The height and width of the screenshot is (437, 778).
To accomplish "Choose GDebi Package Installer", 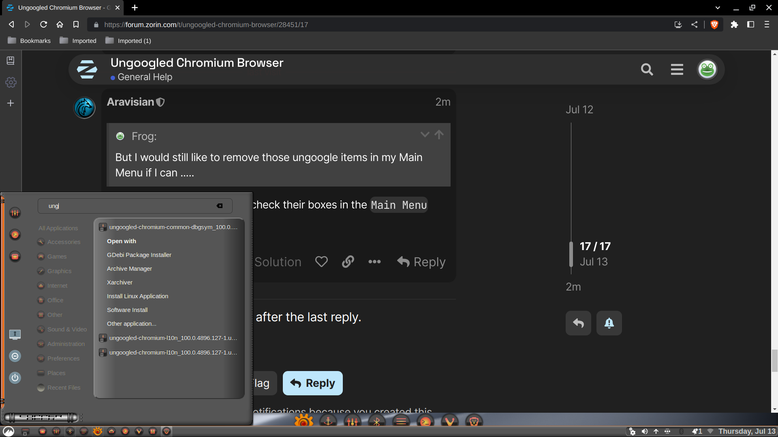I will (x=139, y=255).
